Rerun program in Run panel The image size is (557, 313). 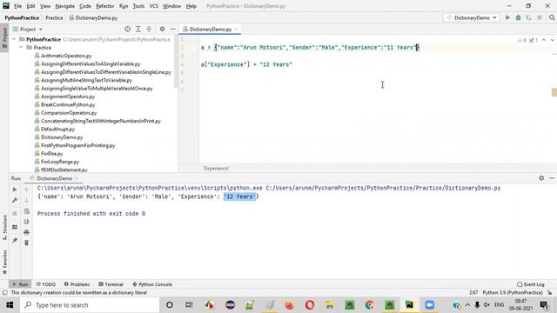15,190
